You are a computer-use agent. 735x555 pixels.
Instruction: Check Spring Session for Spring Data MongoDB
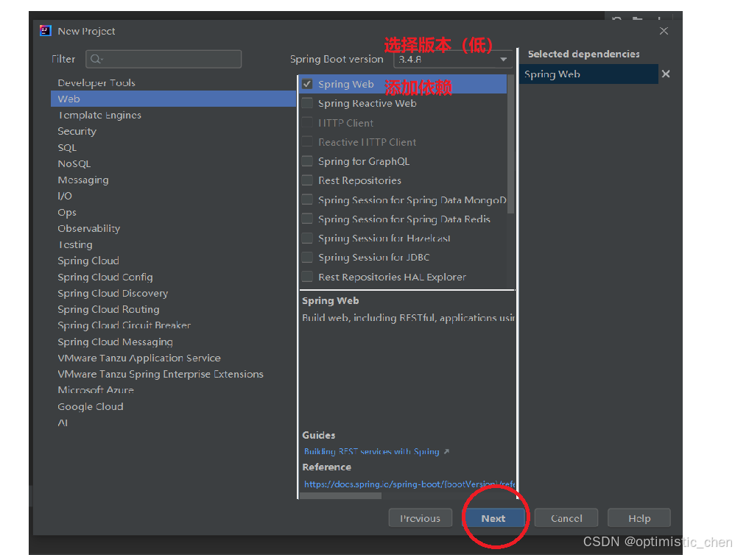tap(307, 200)
